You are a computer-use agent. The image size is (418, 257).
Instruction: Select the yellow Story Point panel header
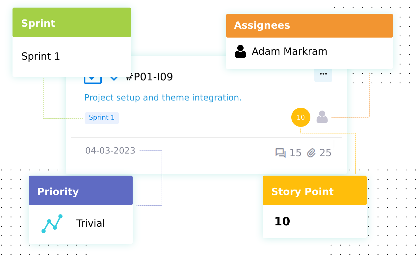click(315, 191)
